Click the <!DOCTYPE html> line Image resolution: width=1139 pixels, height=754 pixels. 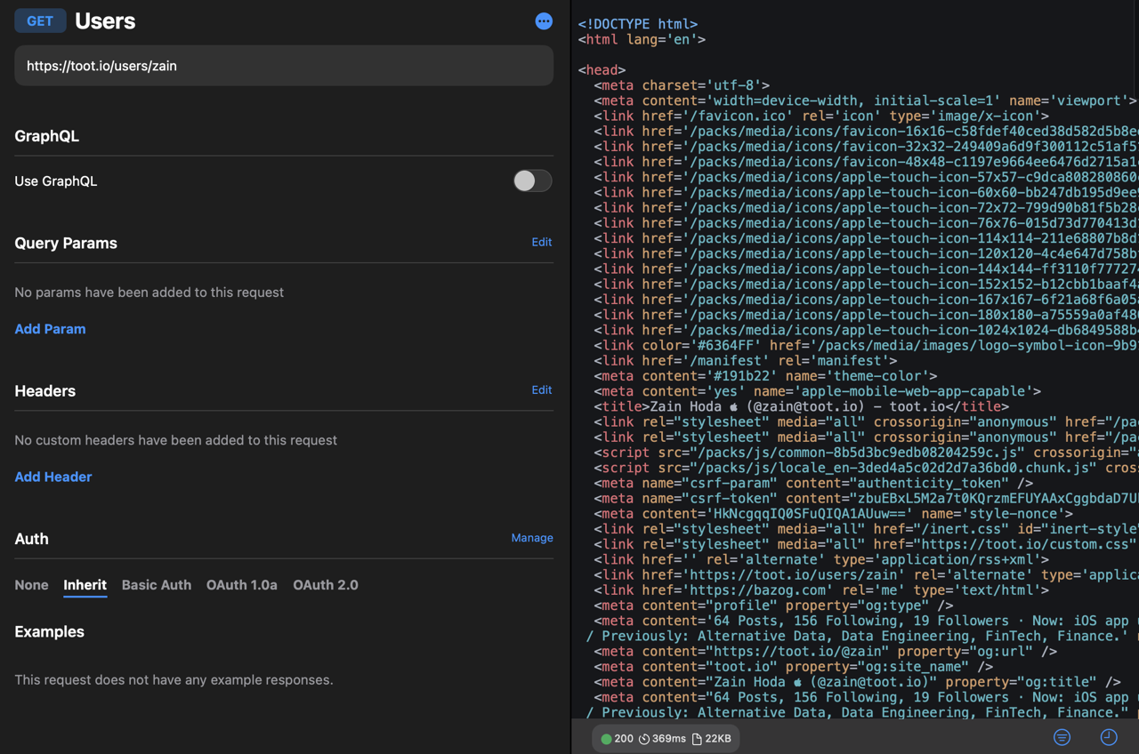point(638,24)
